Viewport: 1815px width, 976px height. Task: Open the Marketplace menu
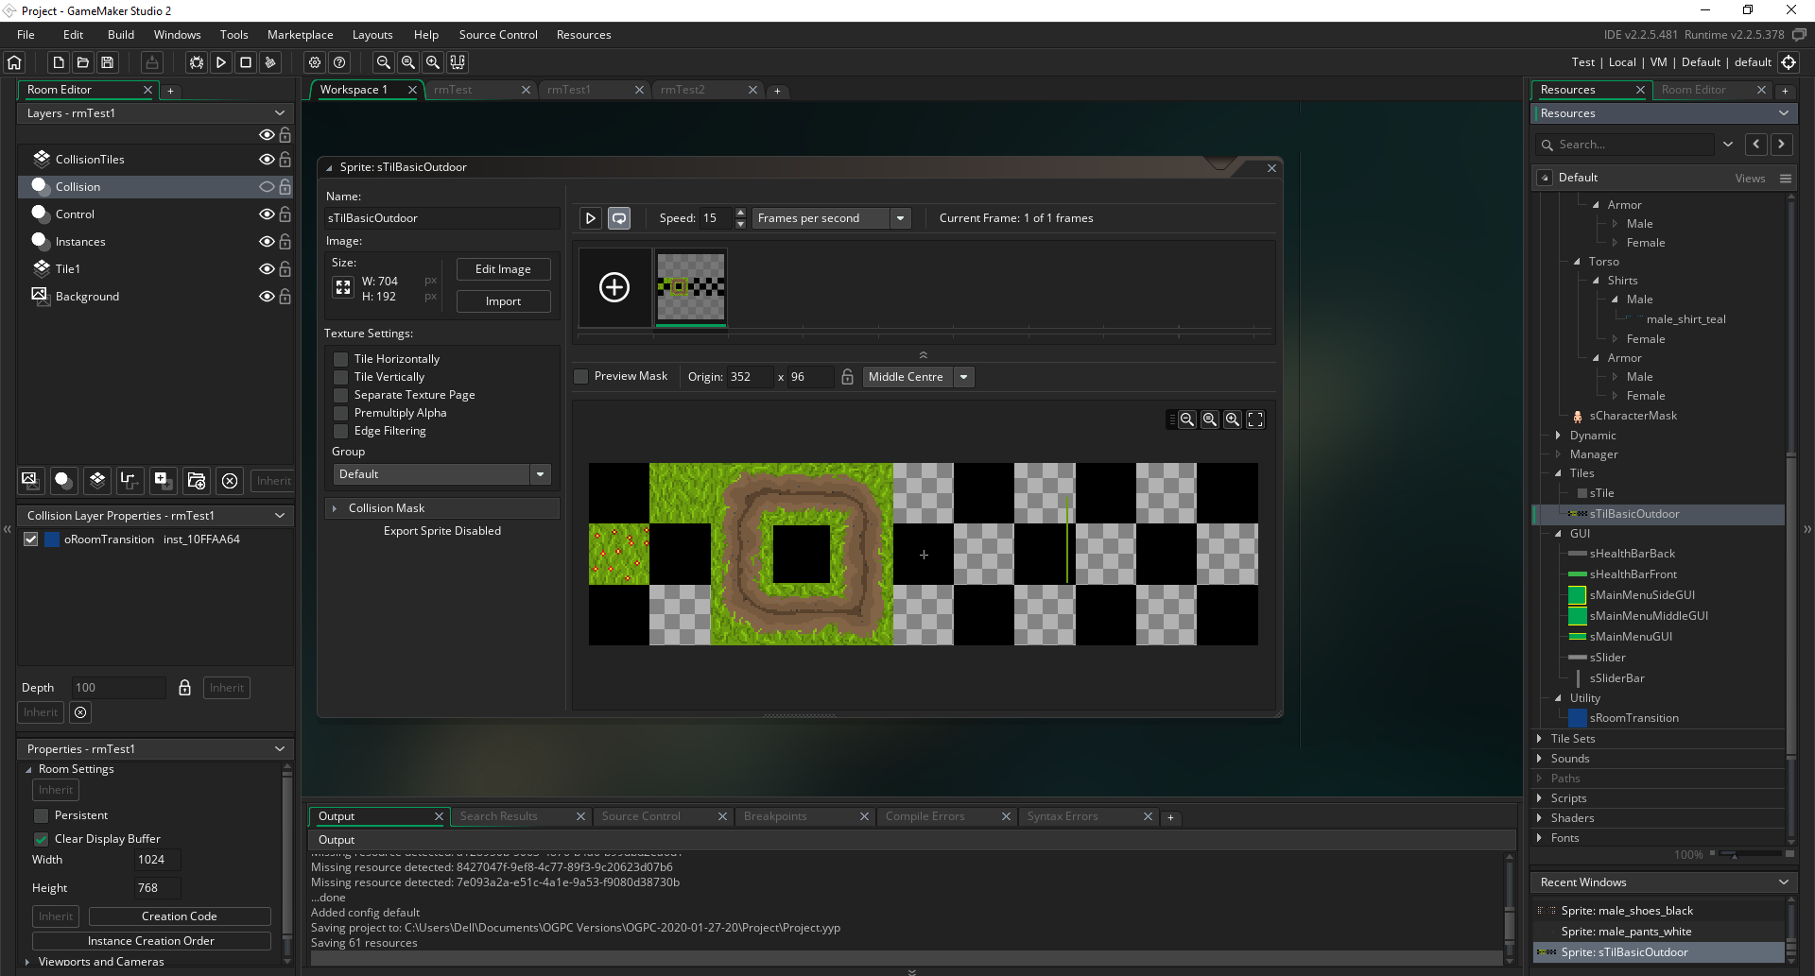[x=300, y=34]
